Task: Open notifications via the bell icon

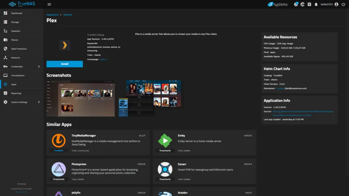Action: (x=316, y=4)
